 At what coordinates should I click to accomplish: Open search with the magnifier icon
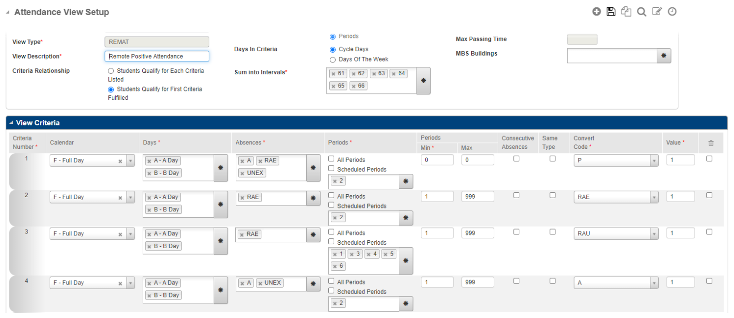pyautogui.click(x=641, y=12)
